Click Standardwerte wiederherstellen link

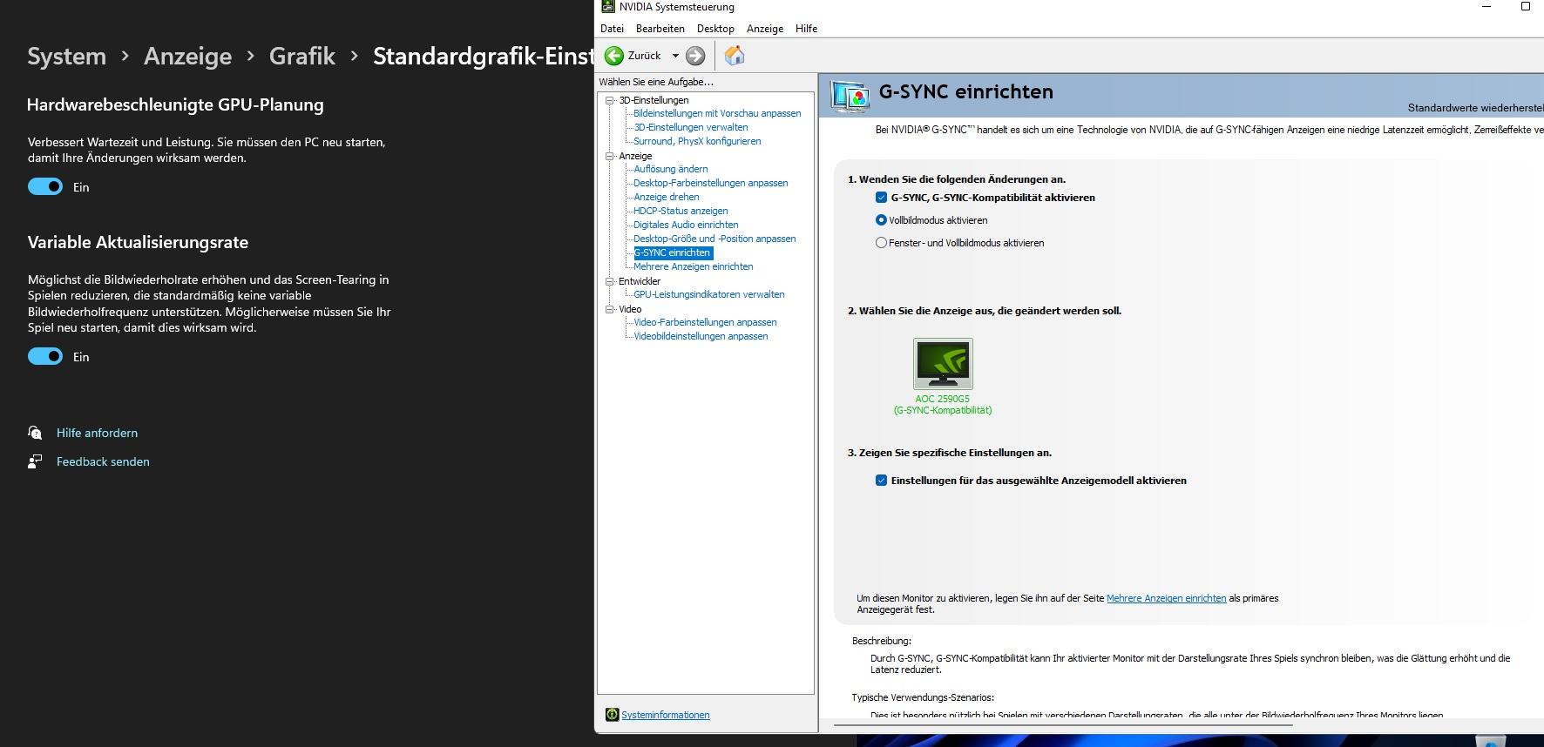click(x=1475, y=108)
